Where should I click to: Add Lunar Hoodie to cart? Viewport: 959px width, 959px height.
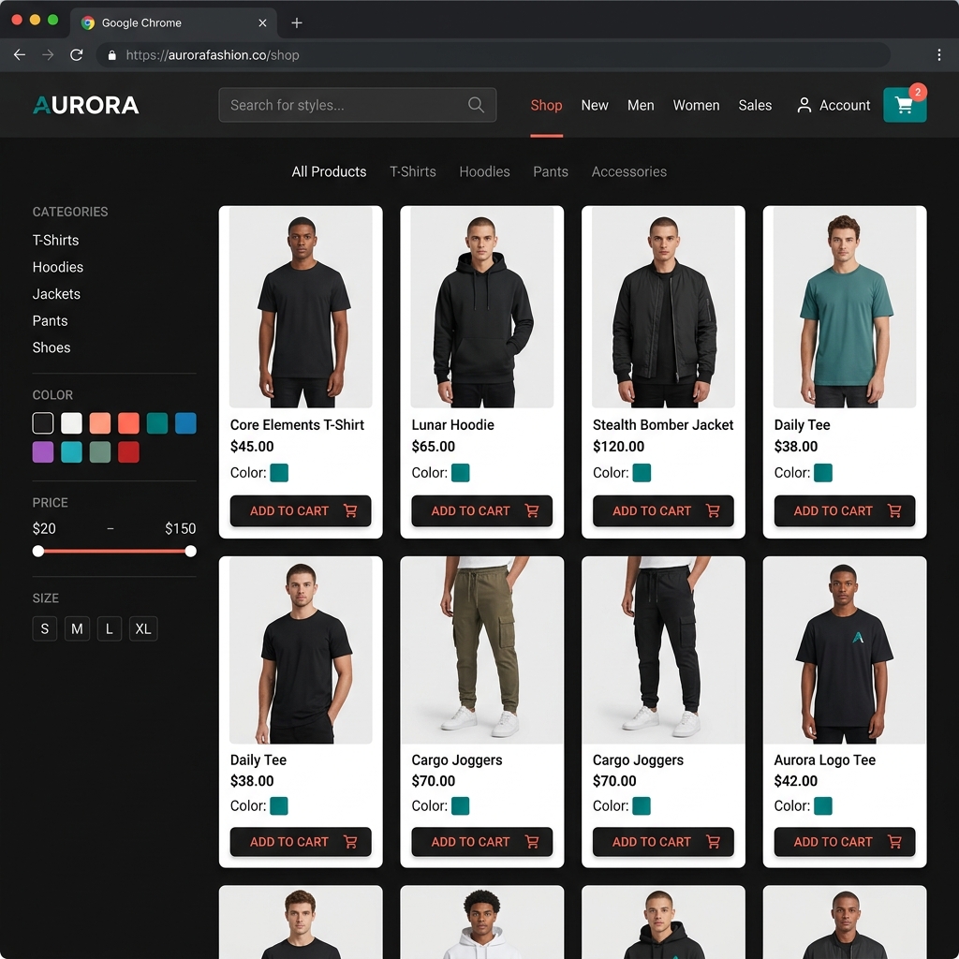(x=482, y=510)
